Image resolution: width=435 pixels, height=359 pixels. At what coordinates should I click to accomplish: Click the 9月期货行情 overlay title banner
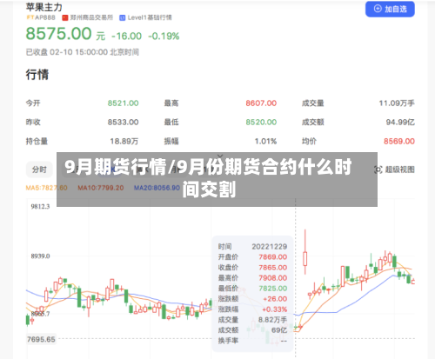tap(217, 179)
